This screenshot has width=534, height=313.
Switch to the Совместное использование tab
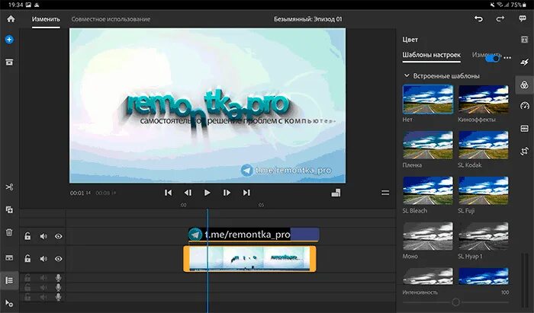111,19
